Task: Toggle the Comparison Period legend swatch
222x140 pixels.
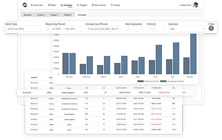Action: (x=163, y=81)
